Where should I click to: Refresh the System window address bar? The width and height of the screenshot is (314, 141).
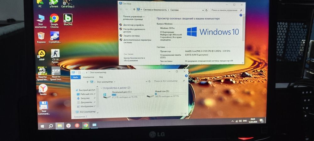(x=207, y=10)
